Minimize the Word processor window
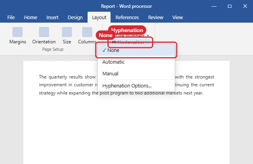Screen dimensions: 253x164 tap(214, 6)
